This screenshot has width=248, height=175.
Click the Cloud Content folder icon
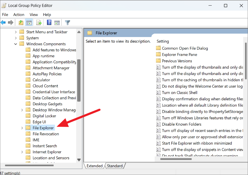pos(28,86)
